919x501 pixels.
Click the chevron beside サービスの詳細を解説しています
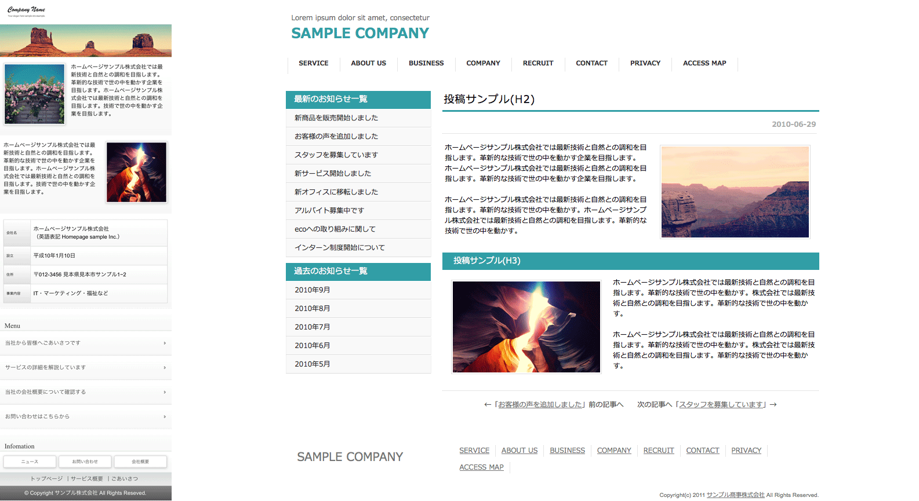(165, 368)
